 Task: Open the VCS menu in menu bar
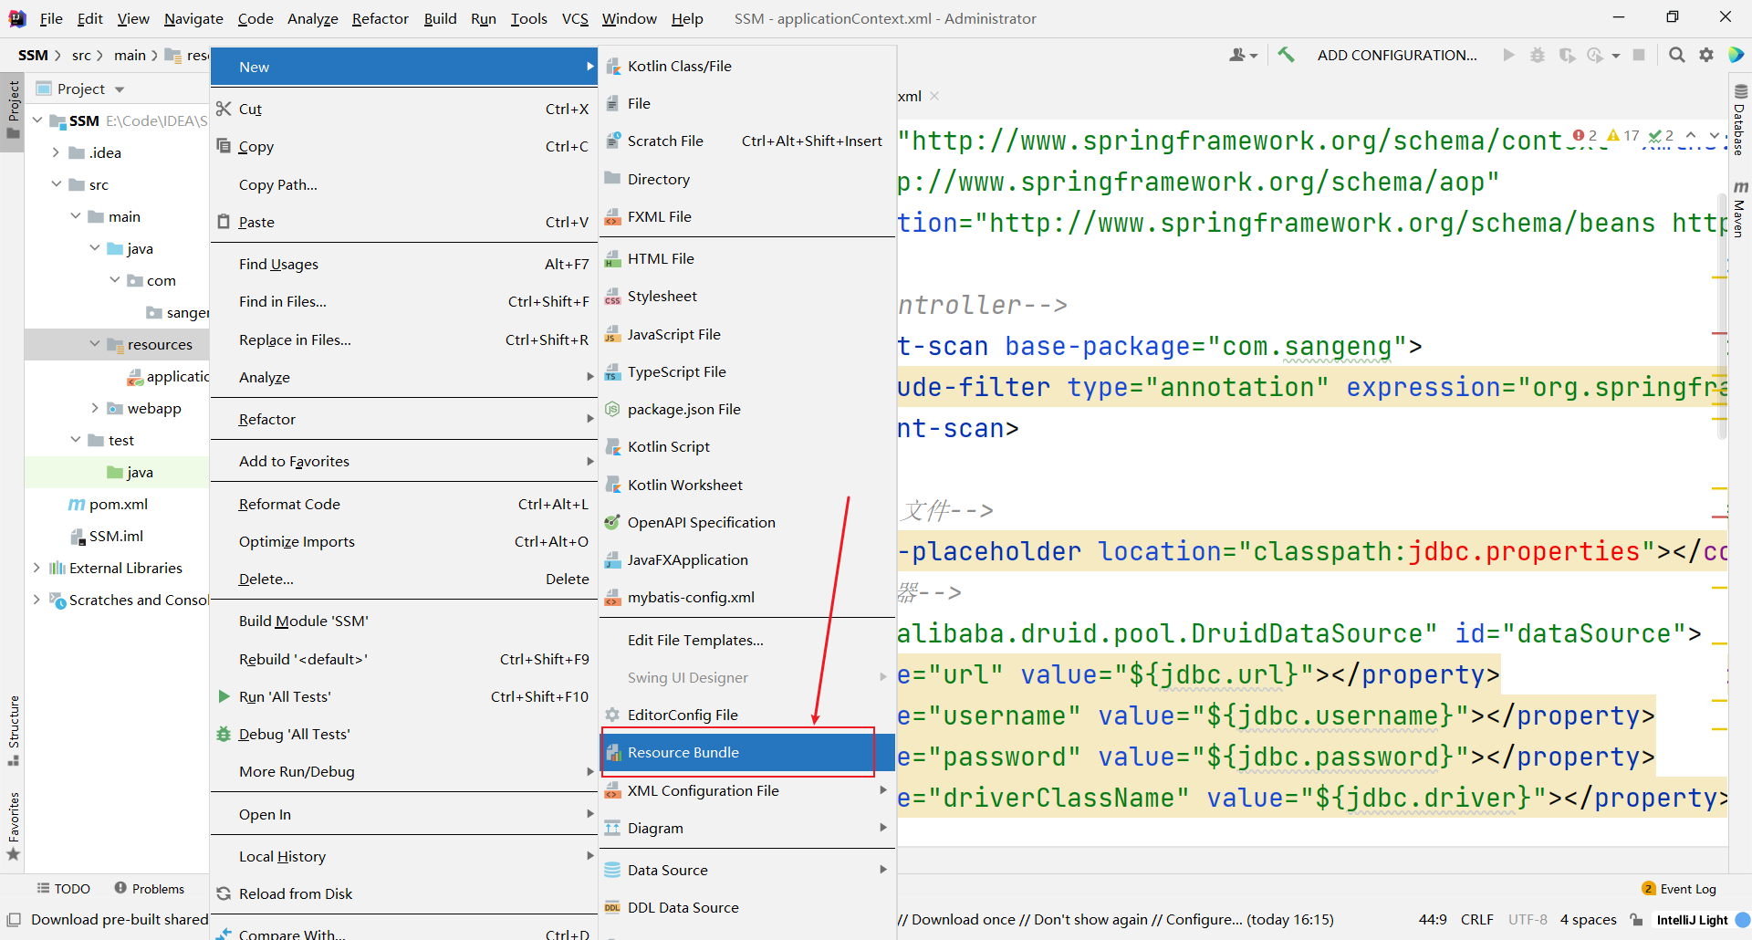575,18
